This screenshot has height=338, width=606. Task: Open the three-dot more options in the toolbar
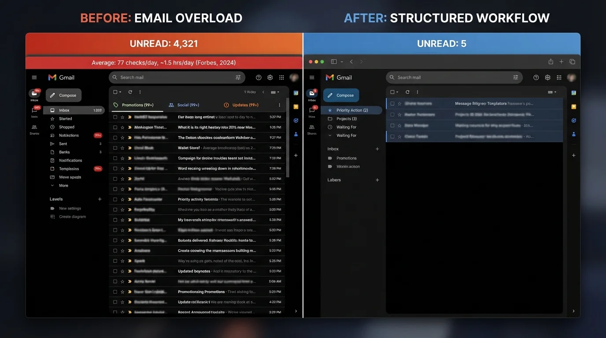(140, 92)
